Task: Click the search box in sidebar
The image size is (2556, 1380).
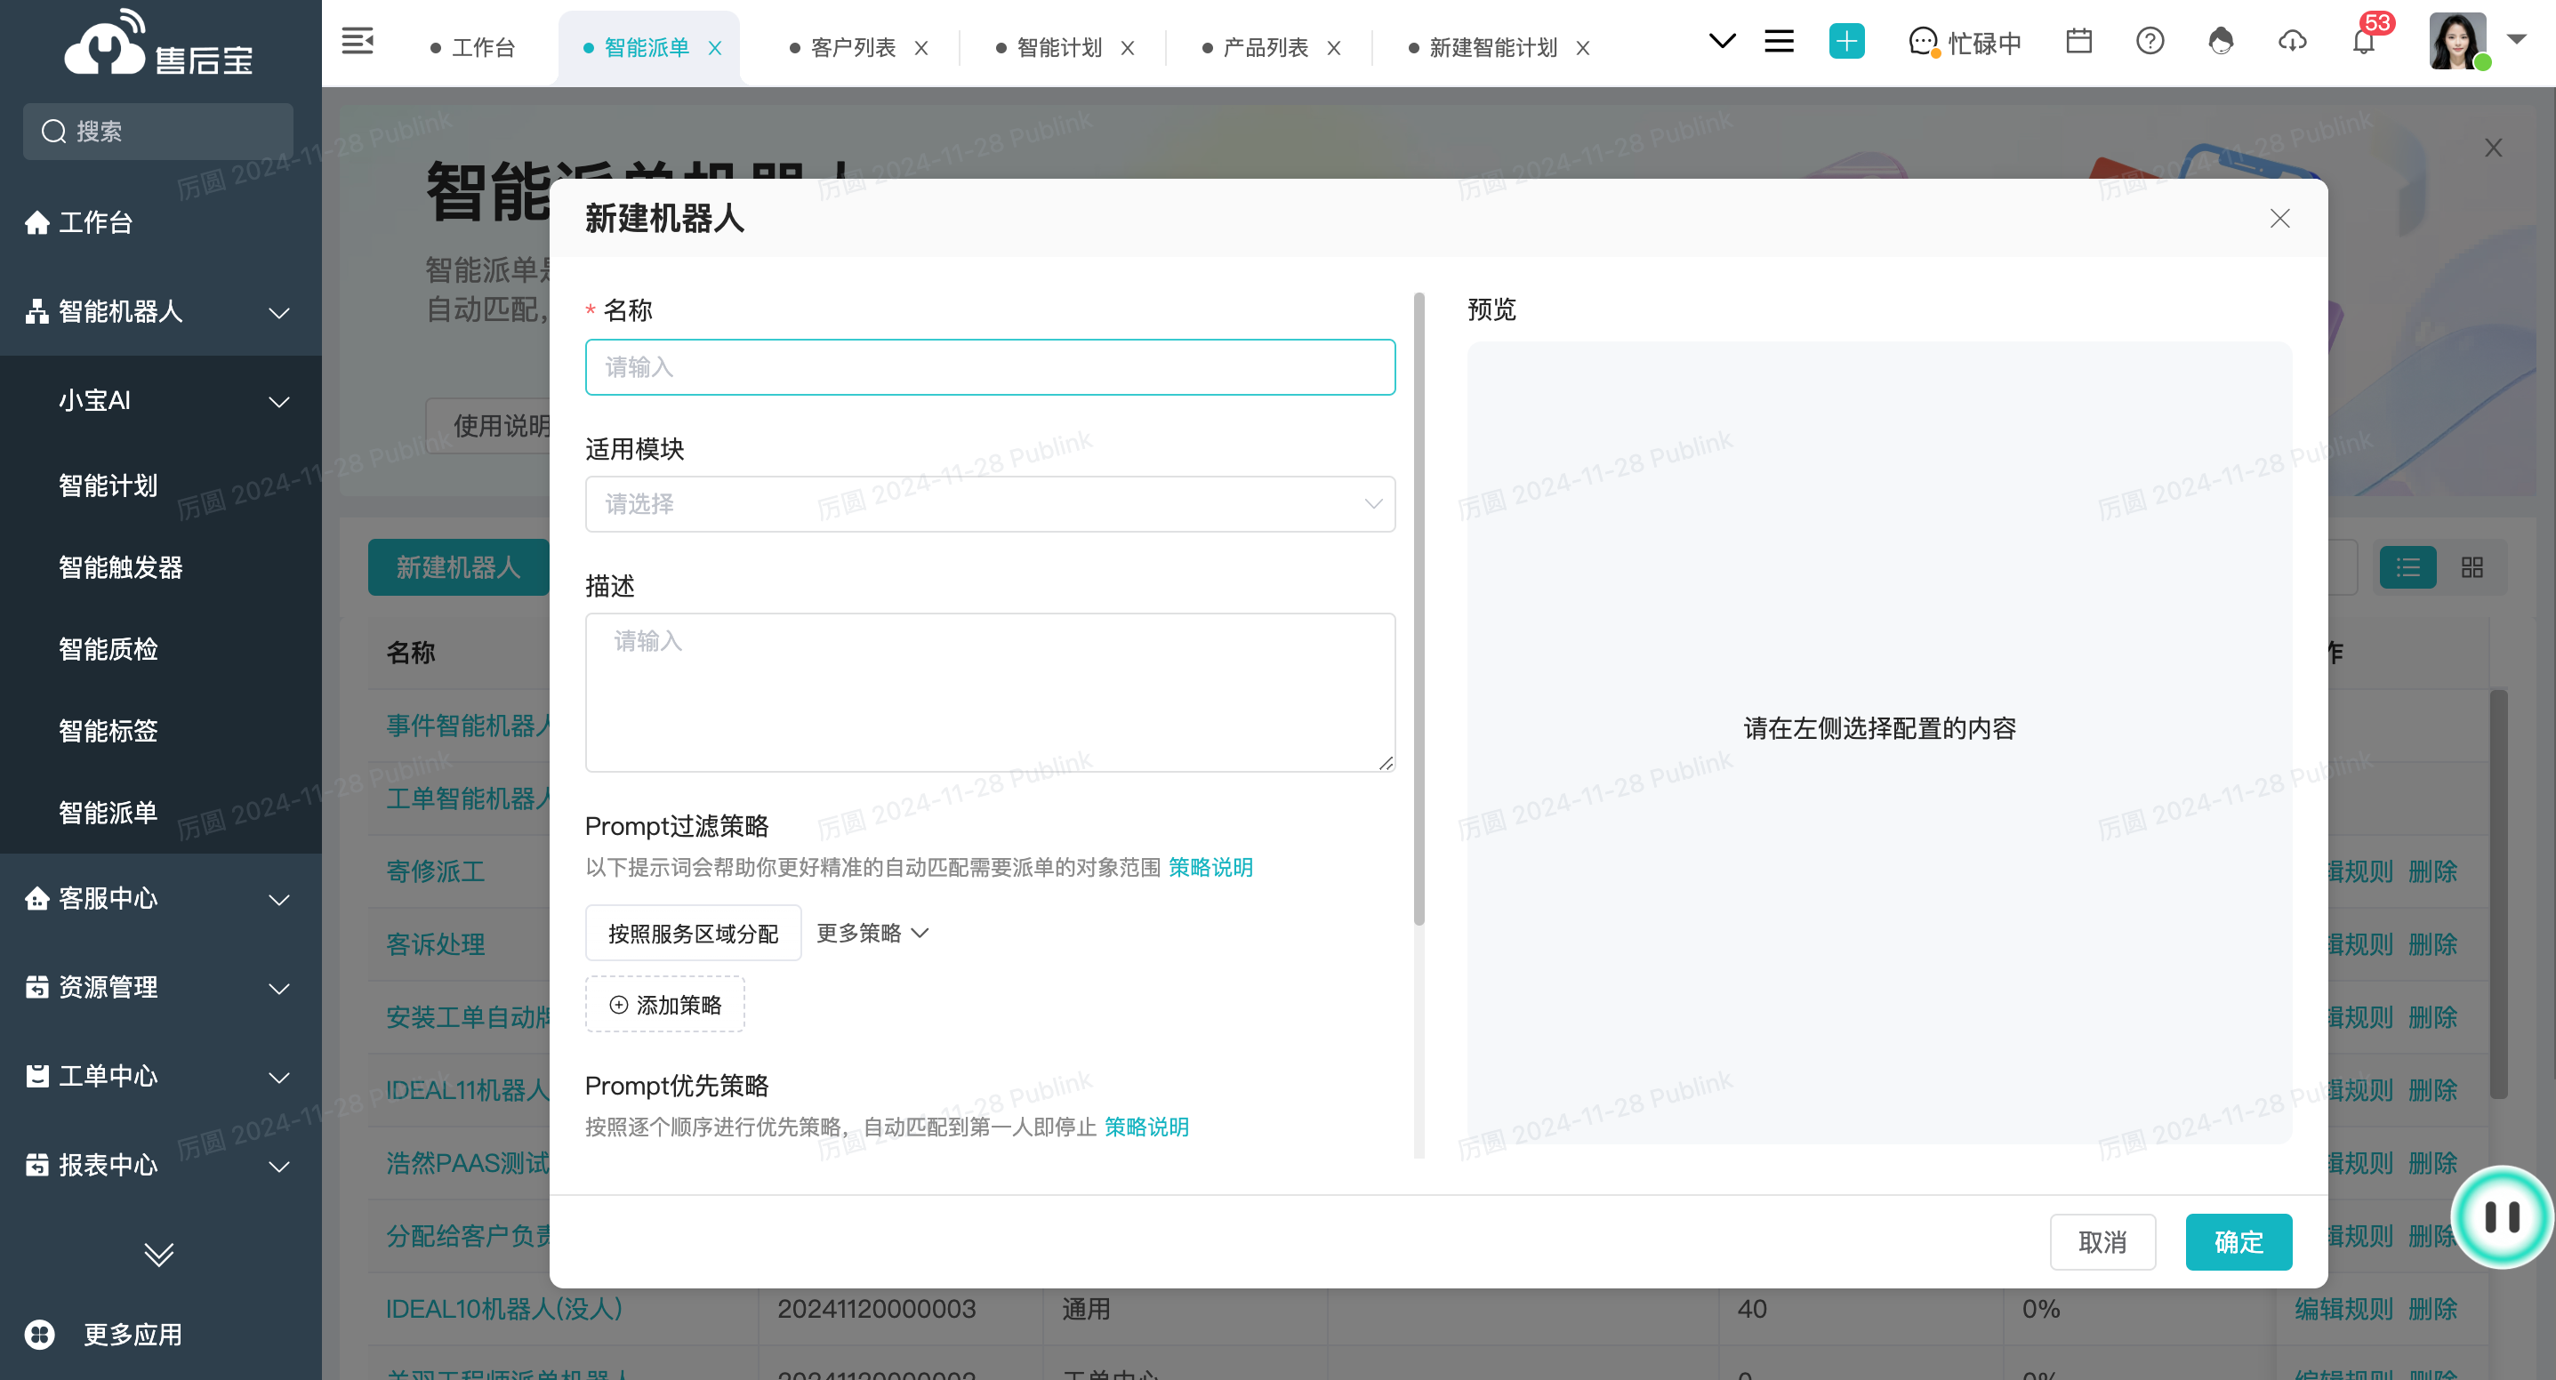Action: (x=159, y=131)
